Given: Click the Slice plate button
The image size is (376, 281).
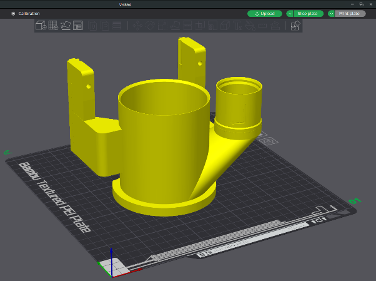Looking at the screenshot, I should pos(307,13).
